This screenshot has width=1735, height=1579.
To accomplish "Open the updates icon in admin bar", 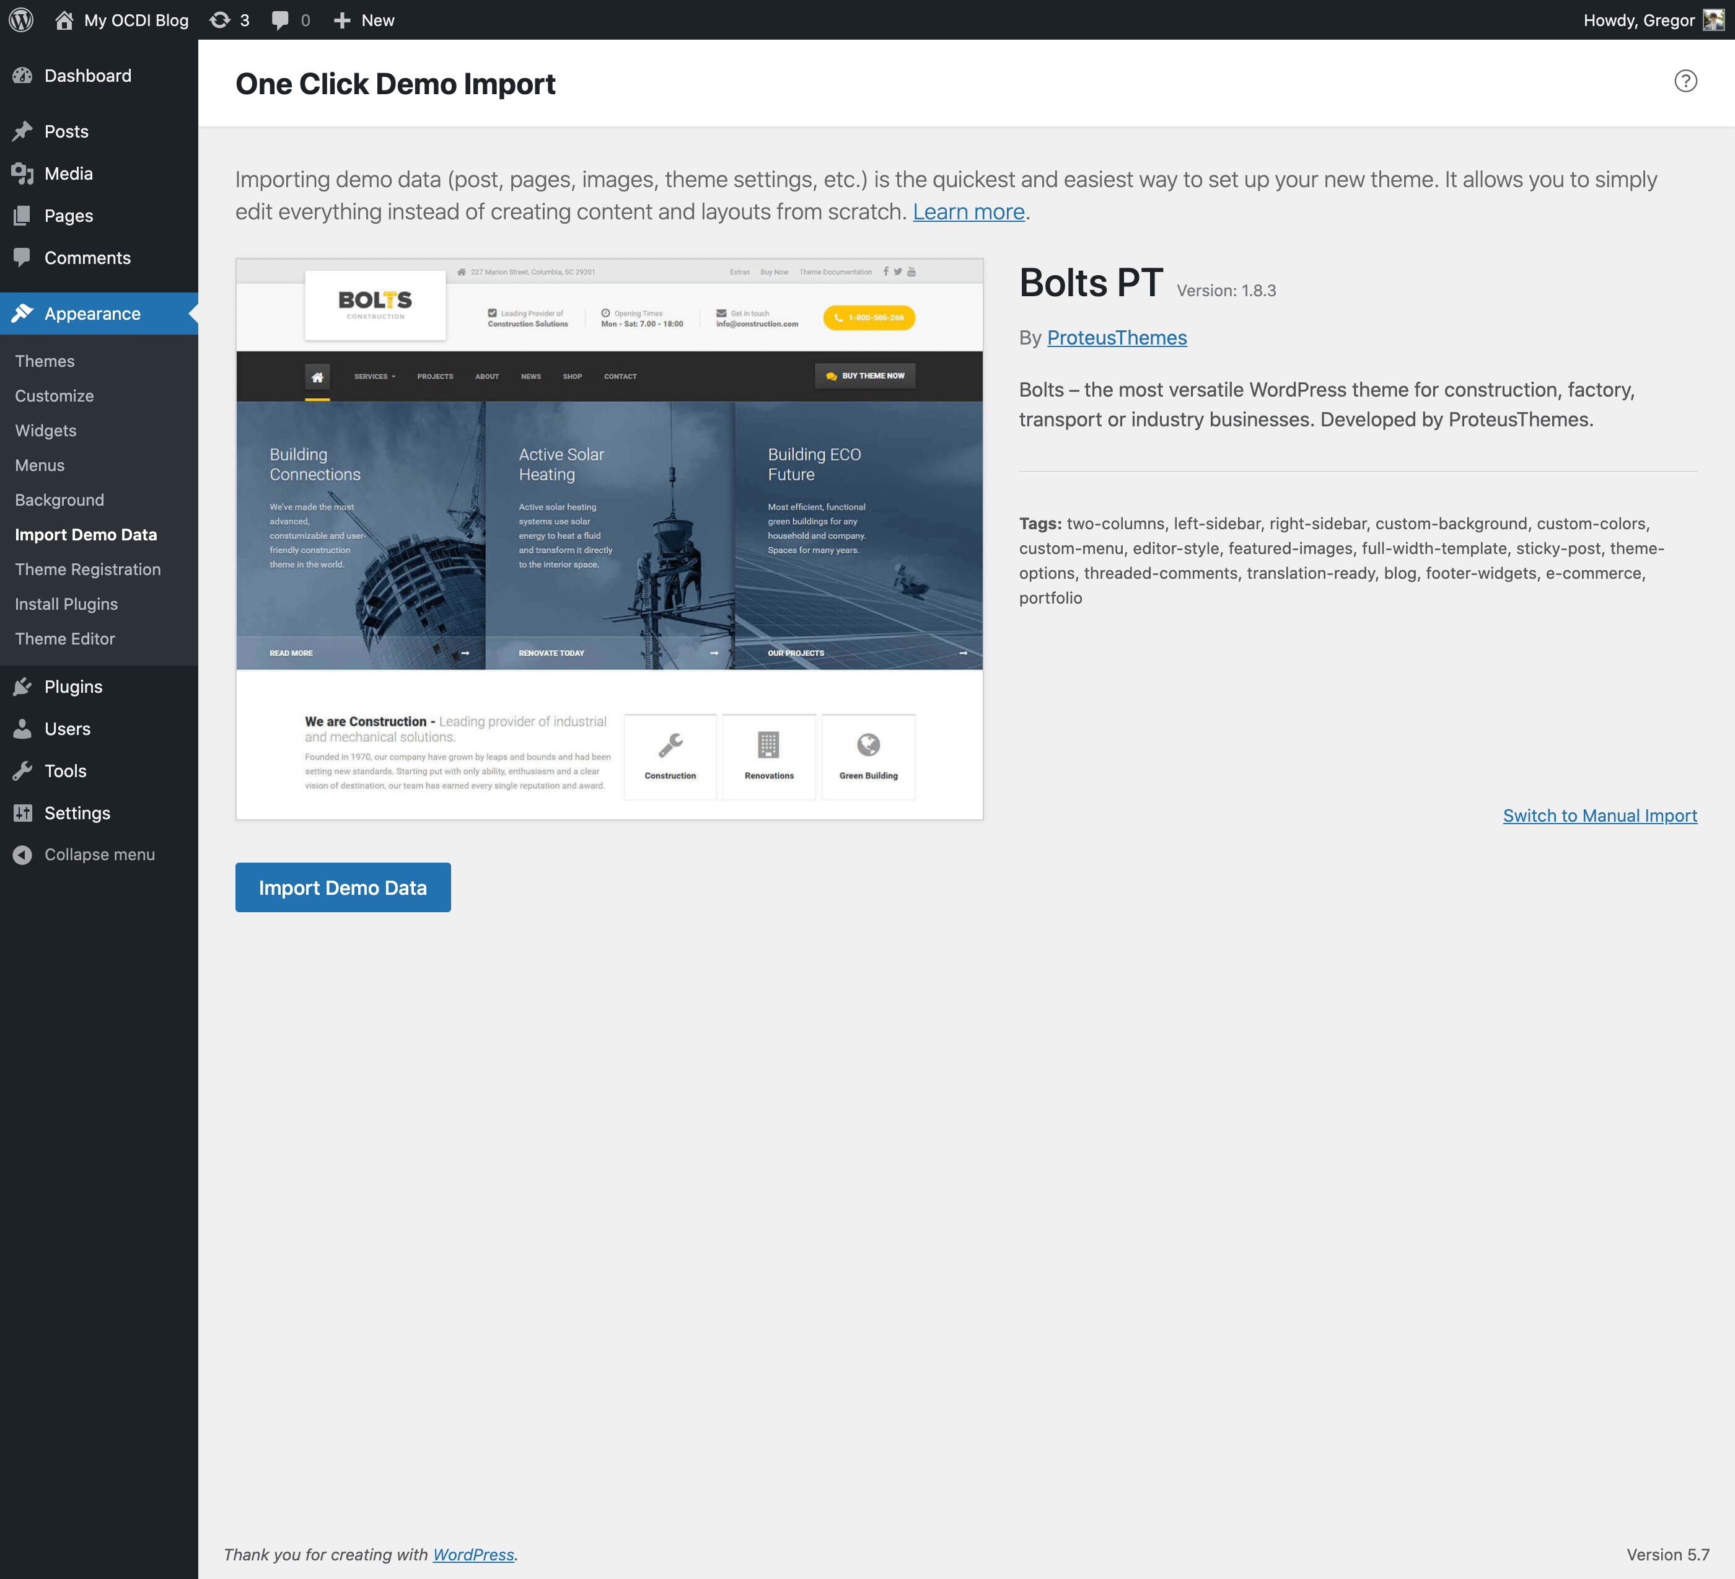I will (221, 20).
